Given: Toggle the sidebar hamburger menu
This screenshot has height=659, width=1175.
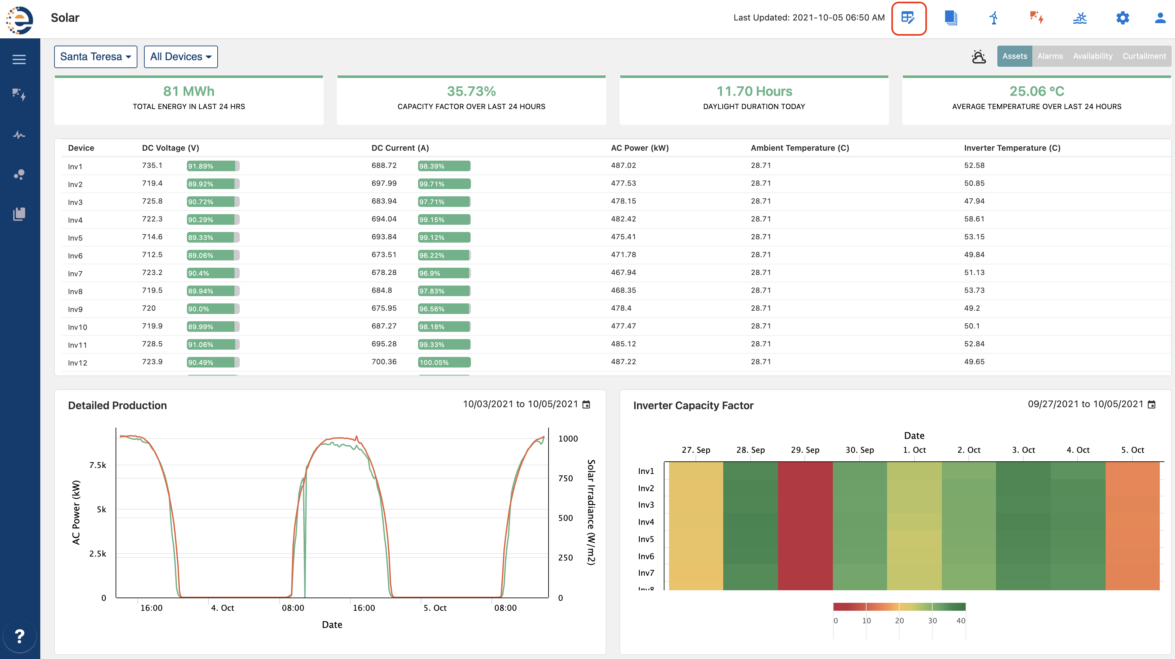Looking at the screenshot, I should (x=19, y=59).
